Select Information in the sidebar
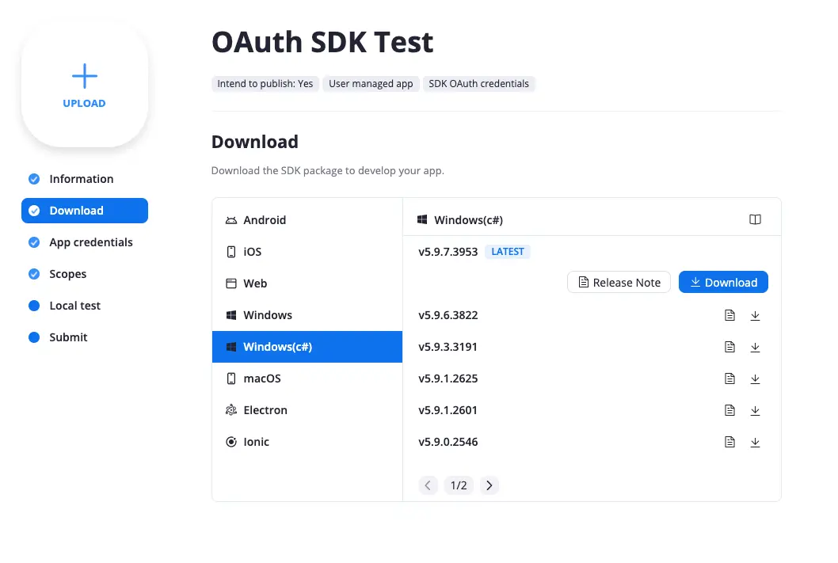The image size is (838, 563). pyautogui.click(x=81, y=179)
